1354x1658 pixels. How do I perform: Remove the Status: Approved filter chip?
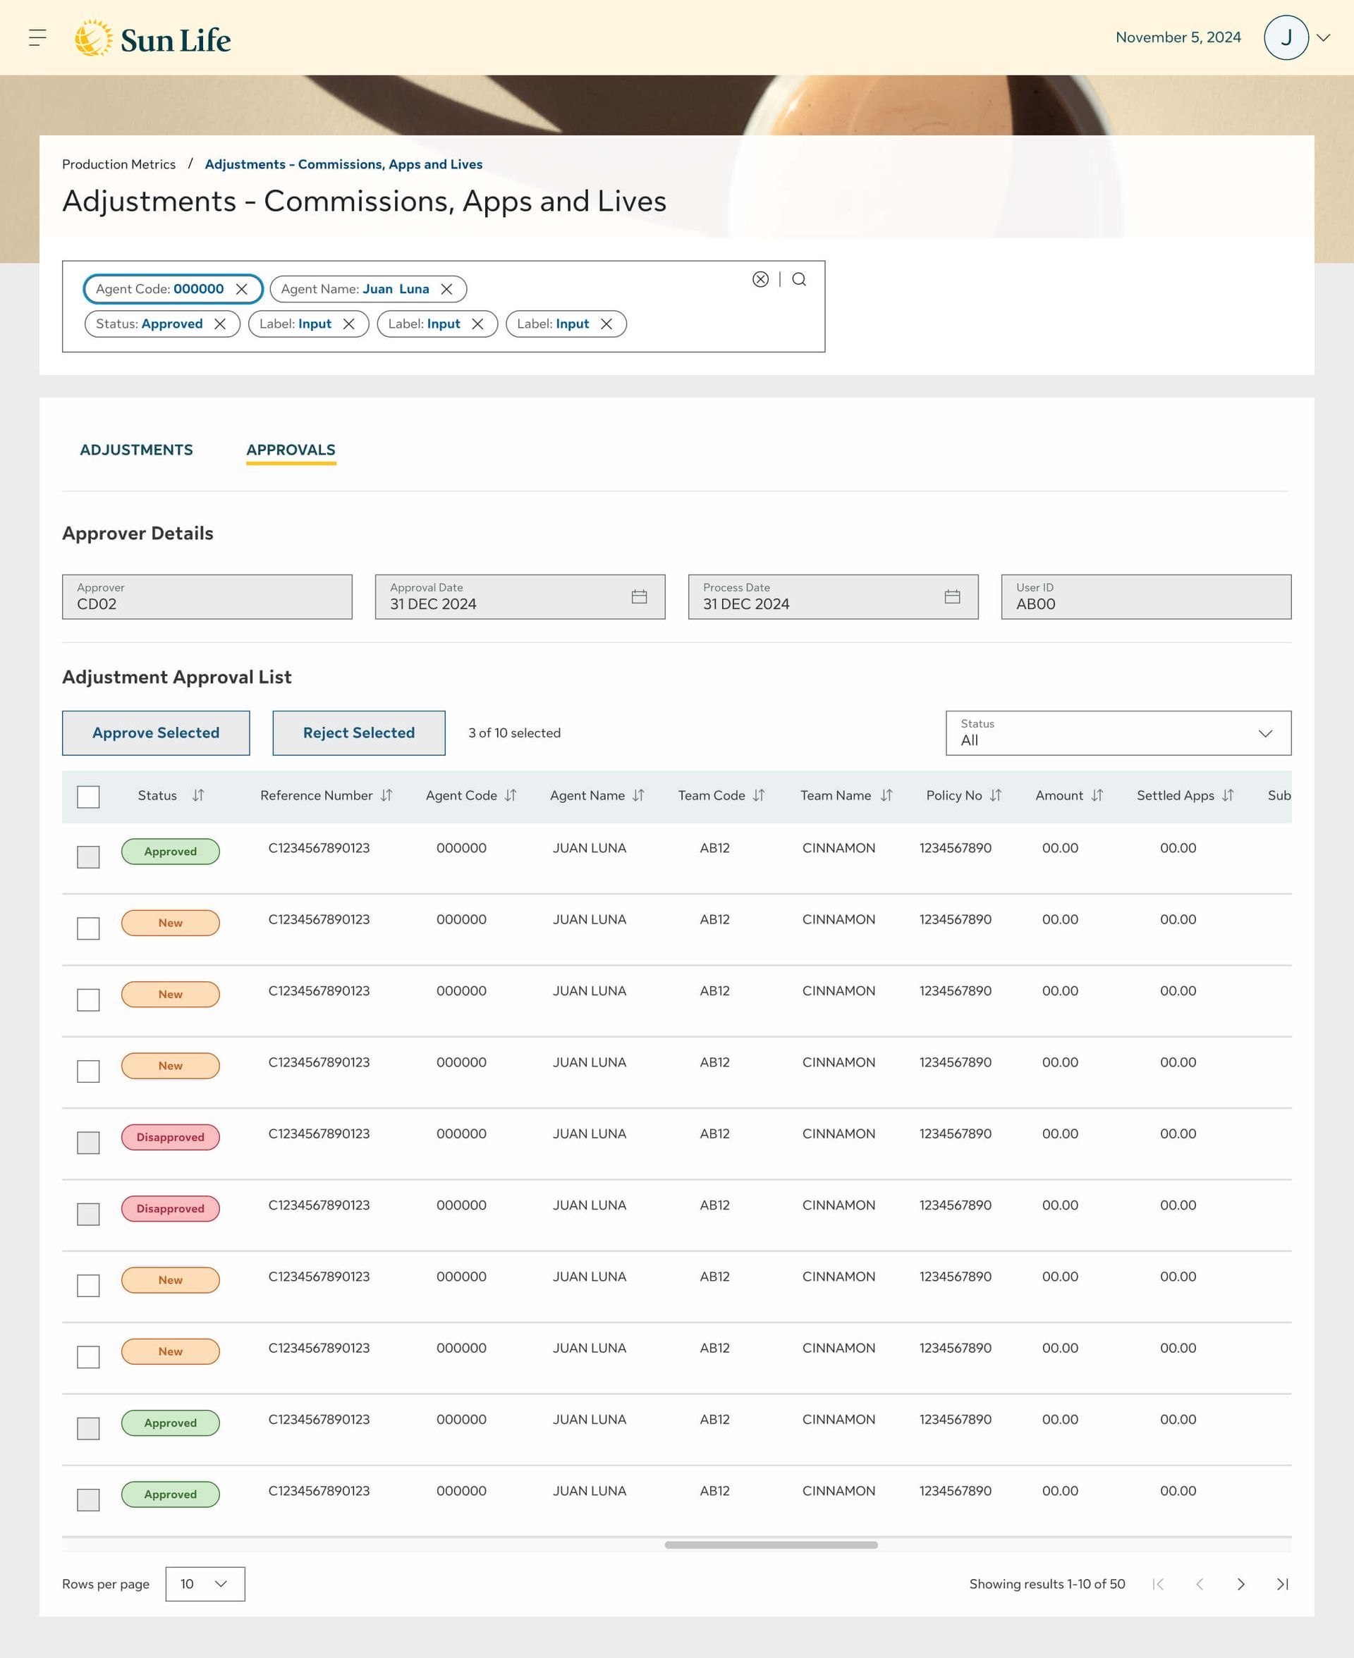click(220, 324)
